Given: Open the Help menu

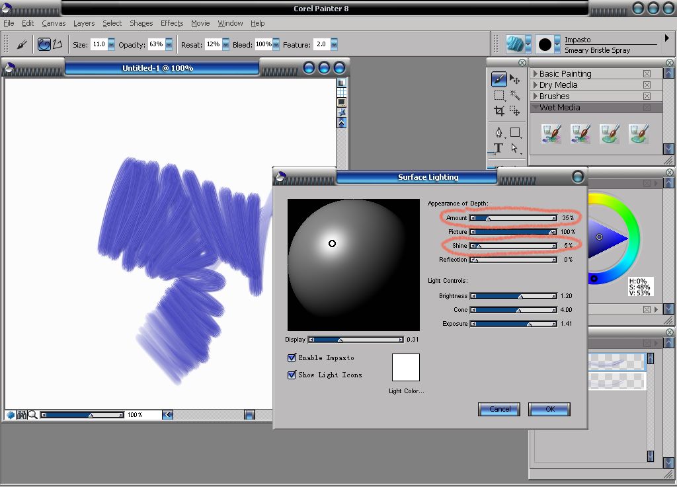Looking at the screenshot, I should point(257,23).
